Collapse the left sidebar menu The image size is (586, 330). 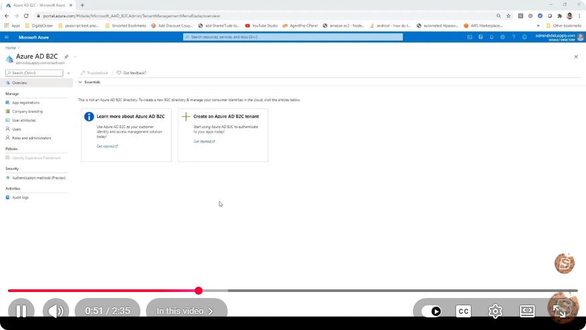(x=69, y=73)
